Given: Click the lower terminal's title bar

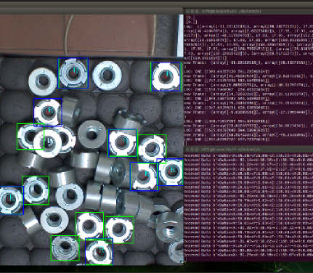Looking at the screenshot, I should (248, 150).
